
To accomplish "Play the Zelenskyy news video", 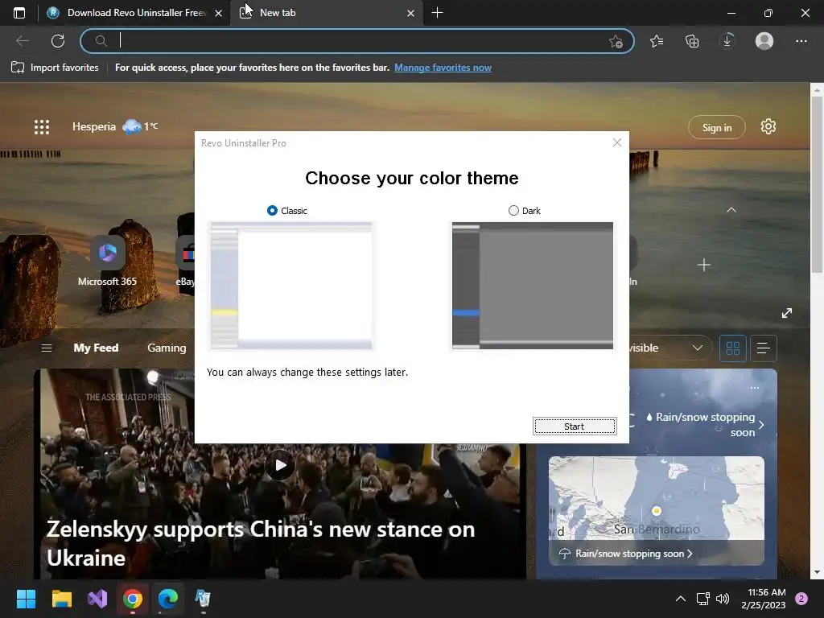I will tap(280, 465).
